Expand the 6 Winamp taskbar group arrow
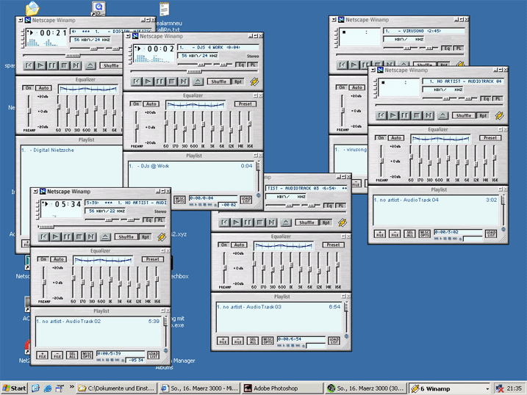 point(487,388)
